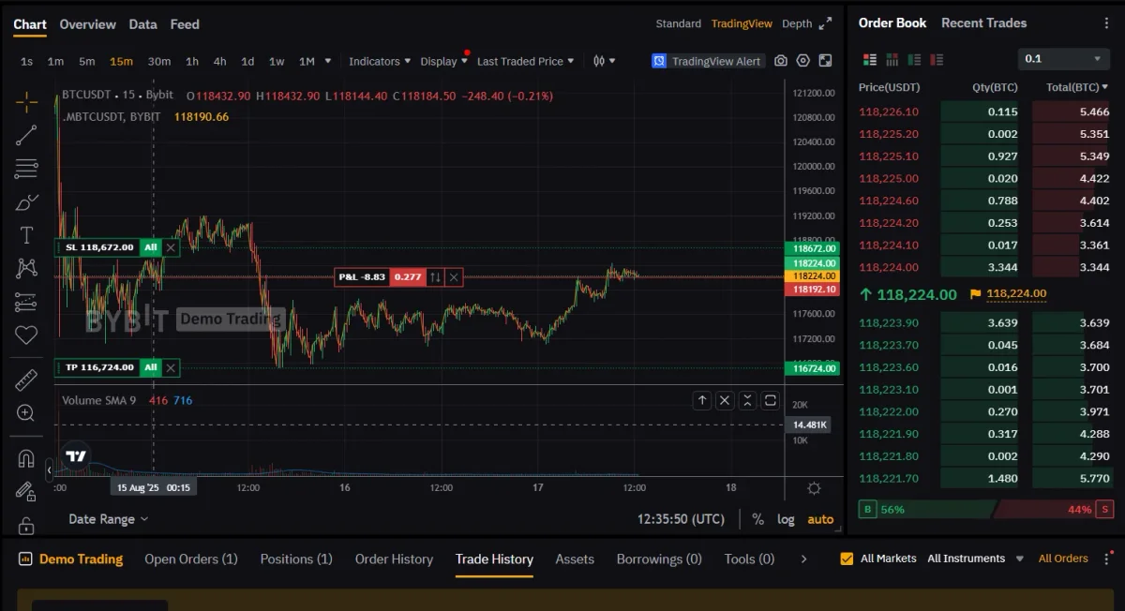Expand the Indicators dropdown
This screenshot has width=1125, height=611.
[x=380, y=61]
